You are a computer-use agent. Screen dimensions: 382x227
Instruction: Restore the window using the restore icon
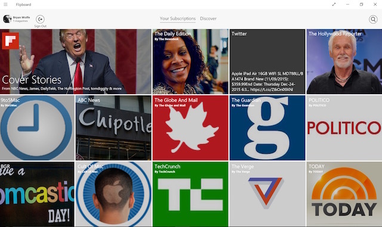pyautogui.click(x=361, y=4)
